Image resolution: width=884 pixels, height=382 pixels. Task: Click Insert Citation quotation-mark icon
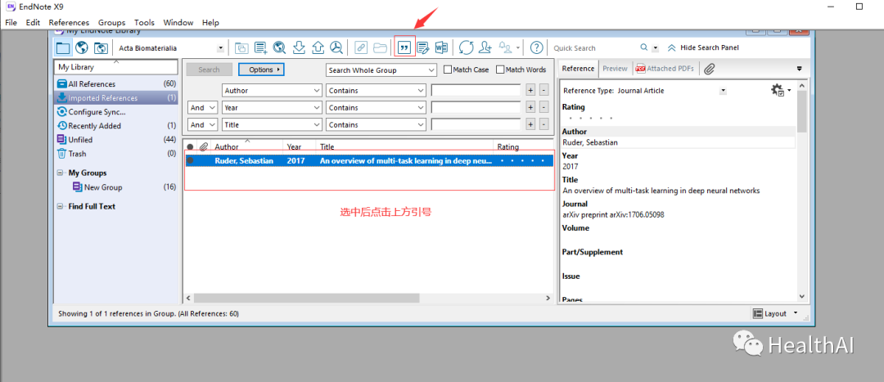pos(404,48)
